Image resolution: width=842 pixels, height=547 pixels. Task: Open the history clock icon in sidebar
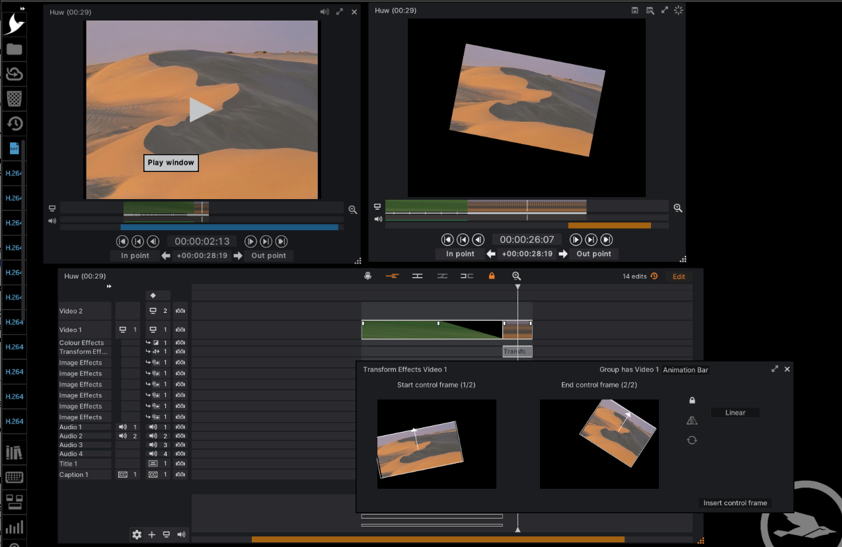click(15, 124)
